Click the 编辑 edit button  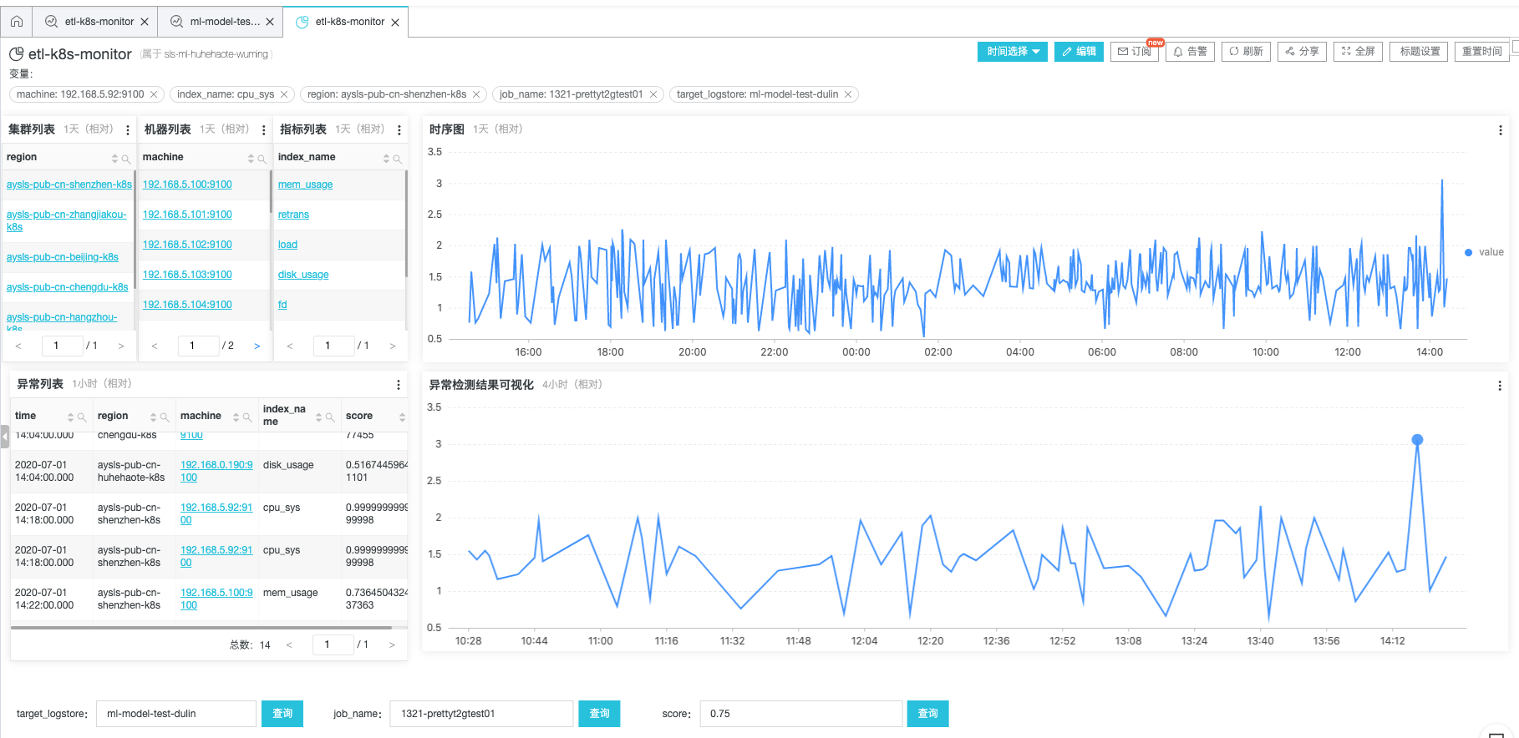pyautogui.click(x=1079, y=51)
